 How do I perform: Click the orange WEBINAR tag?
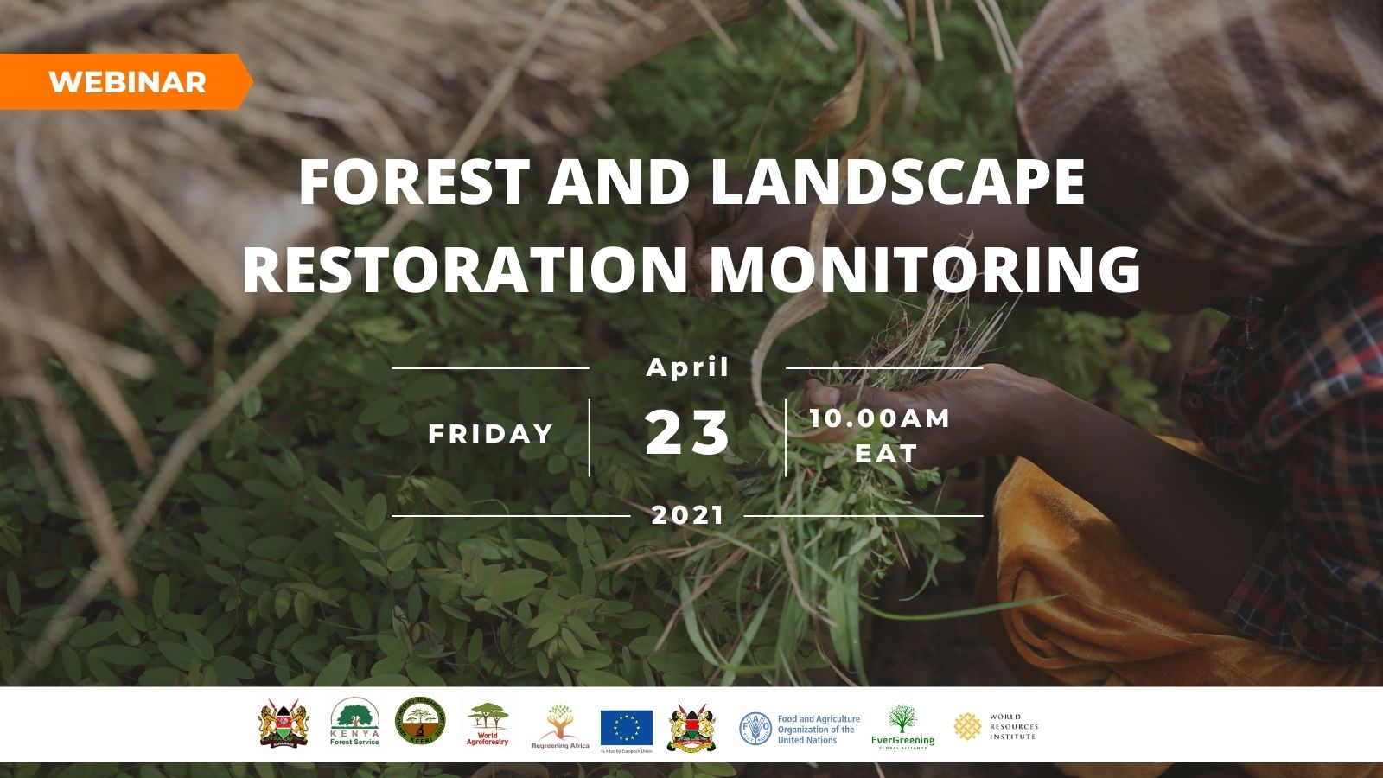[126, 82]
